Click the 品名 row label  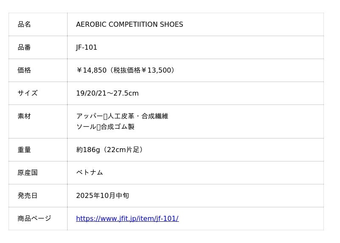(x=24, y=25)
